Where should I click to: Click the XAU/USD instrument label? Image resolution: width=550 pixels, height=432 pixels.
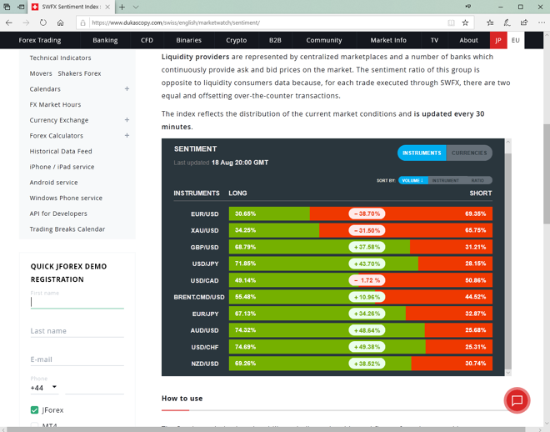click(x=204, y=230)
